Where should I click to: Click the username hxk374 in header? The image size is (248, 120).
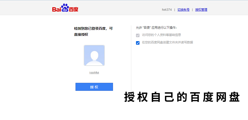click(167, 10)
